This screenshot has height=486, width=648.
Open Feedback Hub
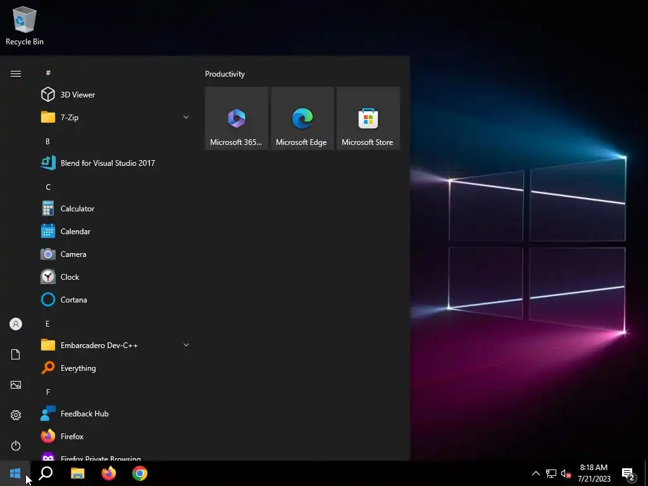point(115,414)
